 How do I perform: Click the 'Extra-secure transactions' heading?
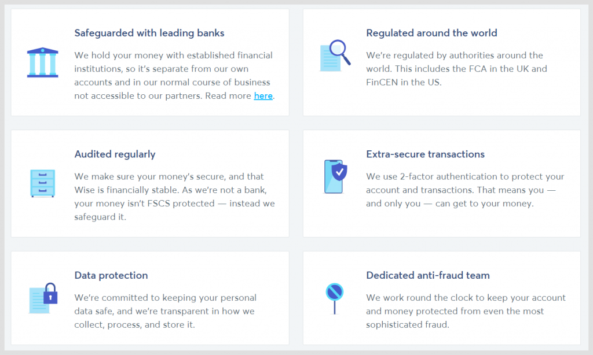pos(425,154)
